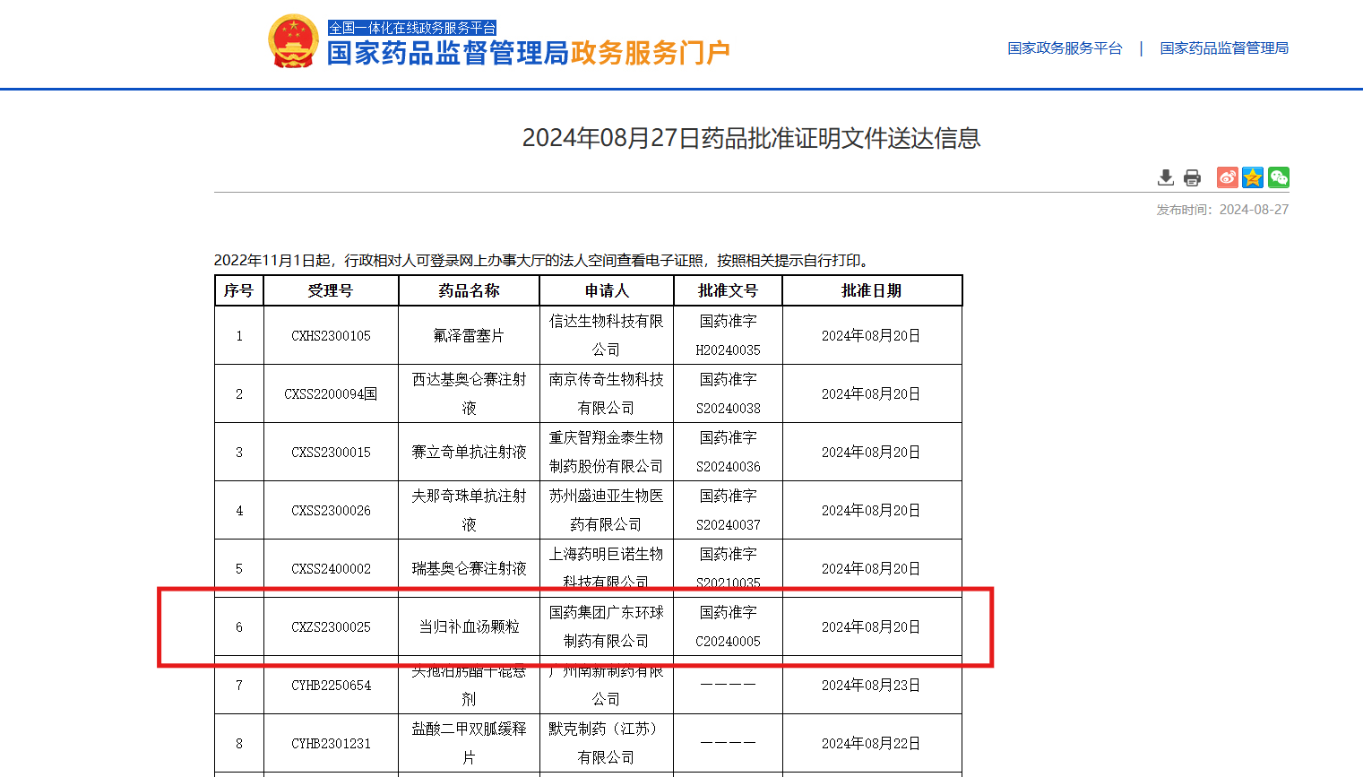This screenshot has width=1363, height=777.
Task: Share via WeChat icon
Action: [x=1279, y=177]
